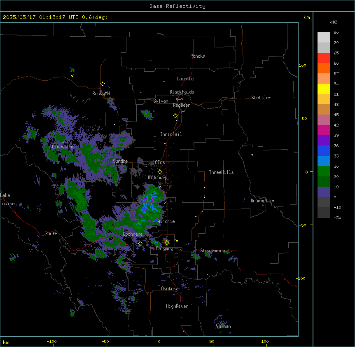Select the Olds map label
This screenshot has width=355, height=347.
point(160,162)
